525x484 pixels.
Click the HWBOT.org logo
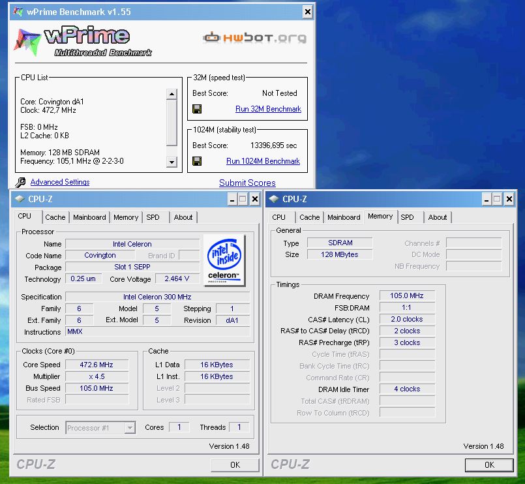coord(254,38)
